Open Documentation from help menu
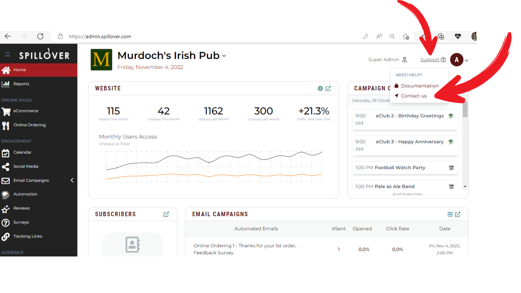 (417, 86)
